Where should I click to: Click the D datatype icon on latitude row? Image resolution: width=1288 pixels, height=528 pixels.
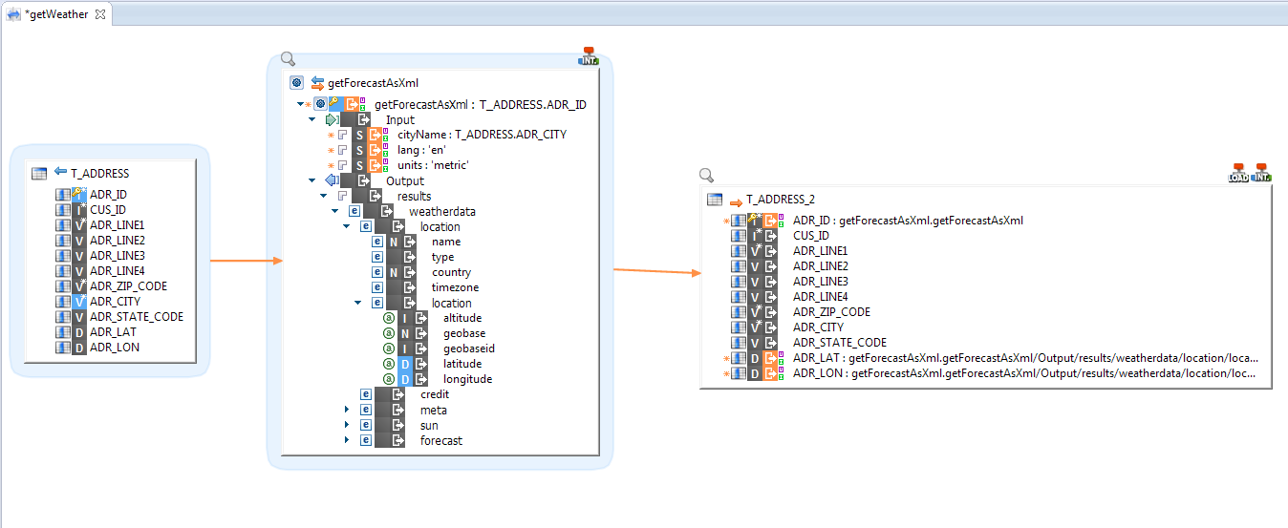pyautogui.click(x=405, y=364)
